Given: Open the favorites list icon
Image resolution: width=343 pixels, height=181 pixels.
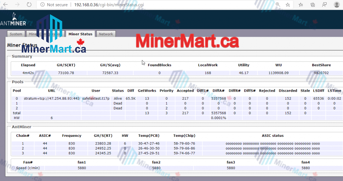Looking at the screenshot, I should click(301, 5).
